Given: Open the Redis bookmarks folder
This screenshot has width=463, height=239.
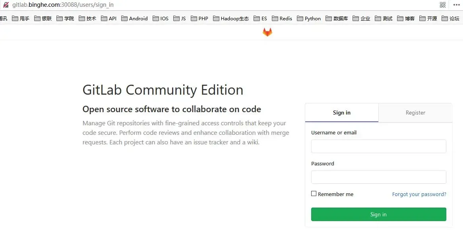Looking at the screenshot, I should tap(282, 18).
